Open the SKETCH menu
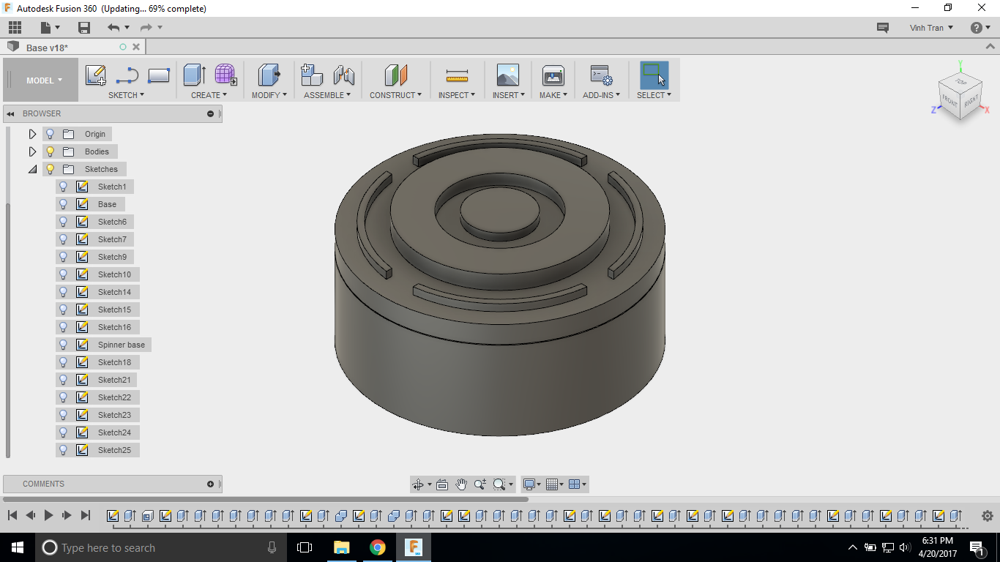Viewport: 1000px width, 562px height. [x=126, y=95]
